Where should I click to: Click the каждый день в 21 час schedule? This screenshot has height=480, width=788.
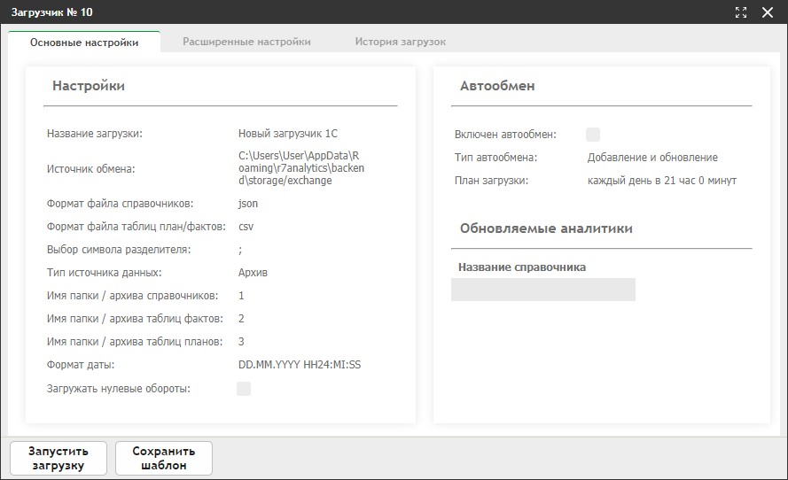(662, 181)
